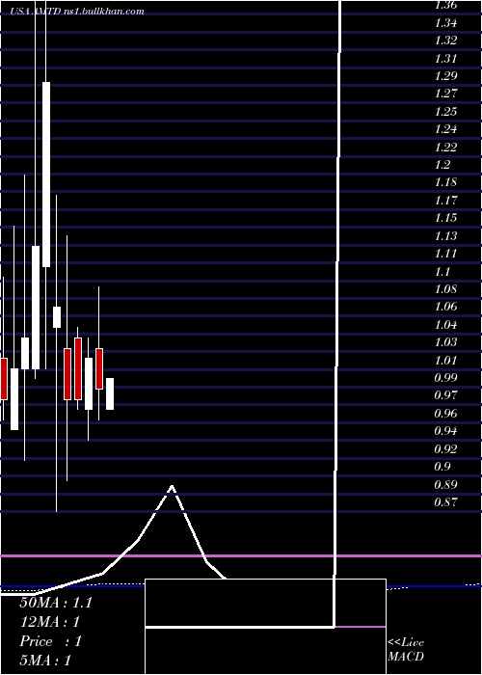The width and height of the screenshot is (482, 675).
Task: Click the 1.27 price axis label
Action: click(445, 94)
